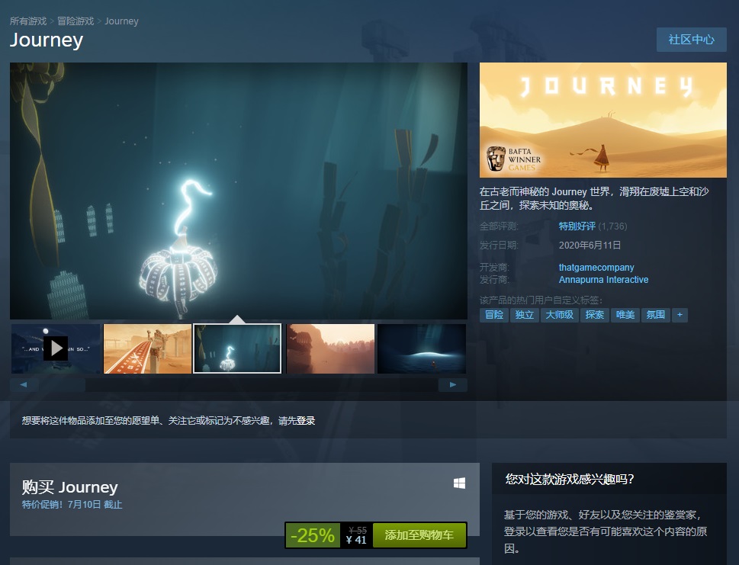This screenshot has width=739, height=565.
Task: Add Journey to cart via 添加至购物车
Action: coord(419,535)
